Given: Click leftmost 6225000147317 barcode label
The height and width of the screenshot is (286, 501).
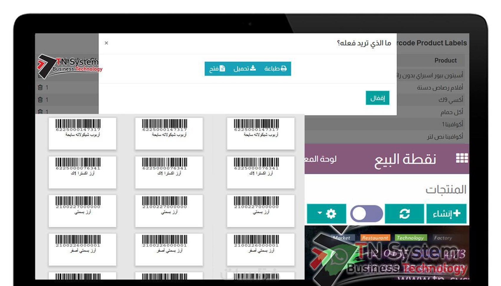Looking at the screenshot, I should [82, 134].
